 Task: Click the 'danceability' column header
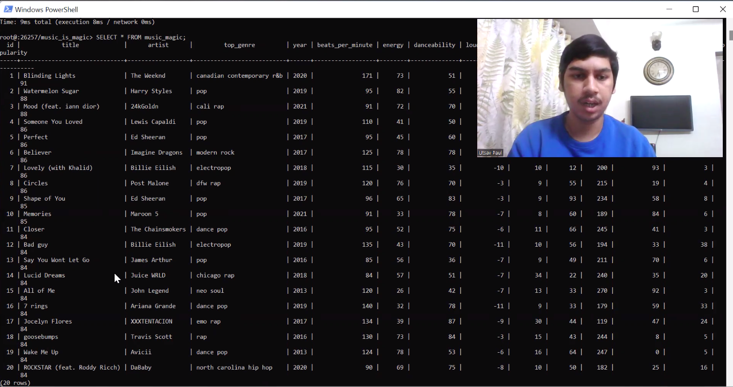tap(434, 45)
